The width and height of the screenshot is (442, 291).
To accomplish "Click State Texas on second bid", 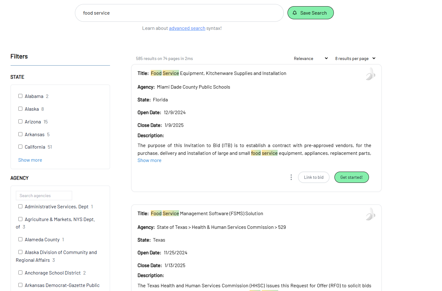I will 159,240.
